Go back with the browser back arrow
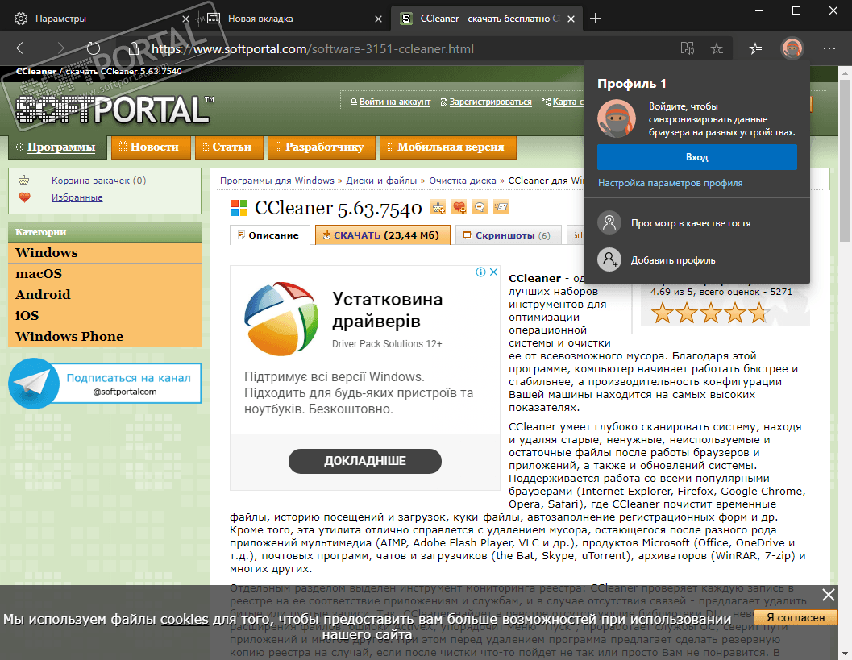This screenshot has height=660, width=852. pyautogui.click(x=23, y=48)
